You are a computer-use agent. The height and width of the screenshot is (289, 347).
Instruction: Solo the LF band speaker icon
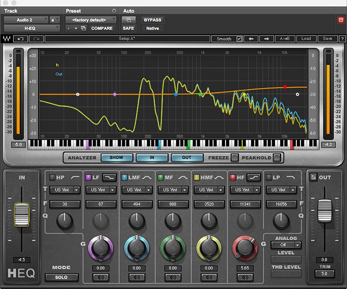(x=101, y=277)
